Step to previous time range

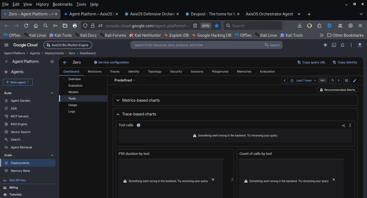(x=285, y=81)
